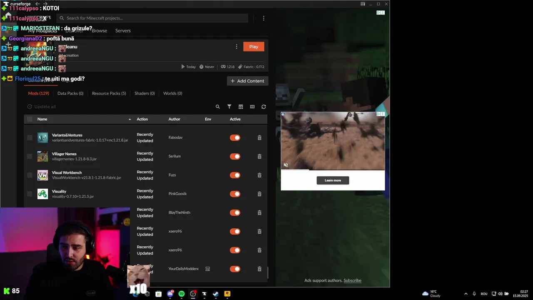Click Update all button
This screenshot has height=300, width=533.
[42, 107]
